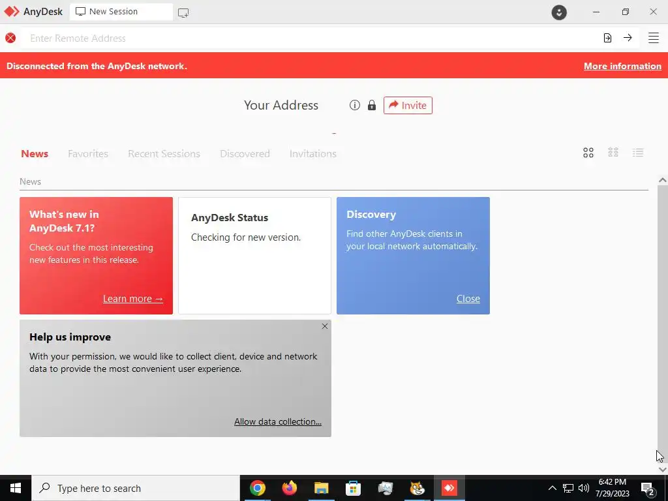Click the Your Address heading
668x501 pixels.
pos(281,105)
